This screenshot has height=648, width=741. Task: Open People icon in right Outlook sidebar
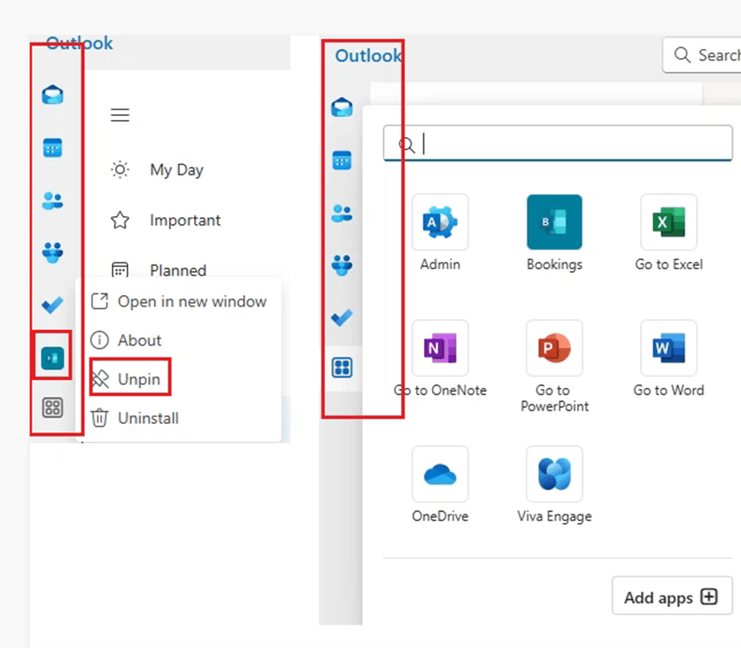coord(342,213)
